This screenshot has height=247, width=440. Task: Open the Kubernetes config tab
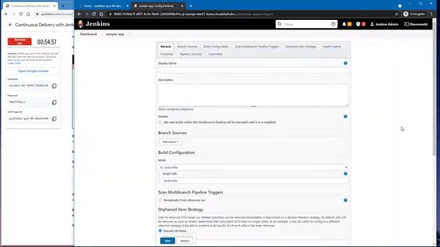pyautogui.click(x=215, y=54)
